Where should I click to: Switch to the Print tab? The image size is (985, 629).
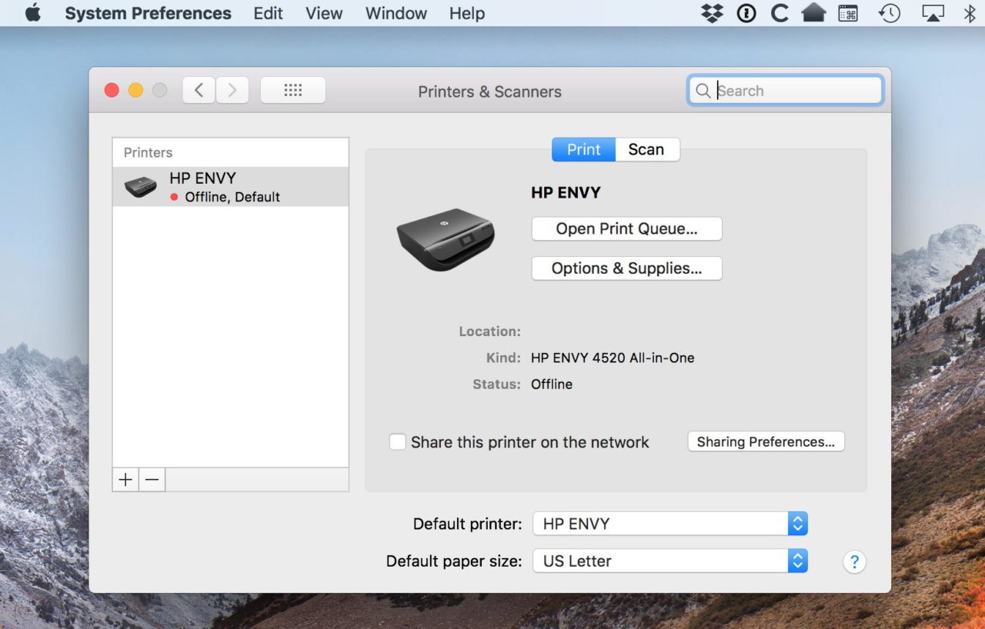583,149
